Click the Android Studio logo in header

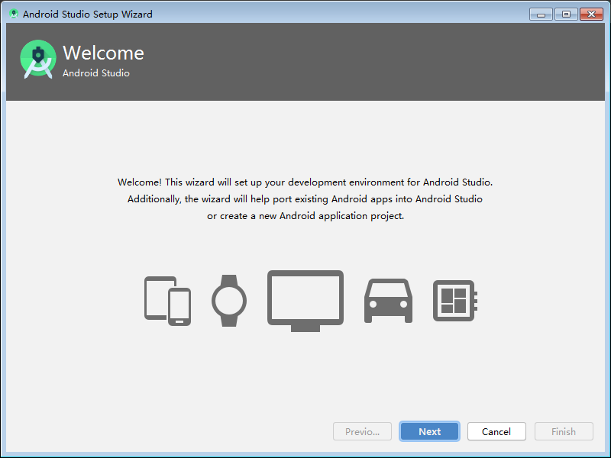(x=37, y=60)
